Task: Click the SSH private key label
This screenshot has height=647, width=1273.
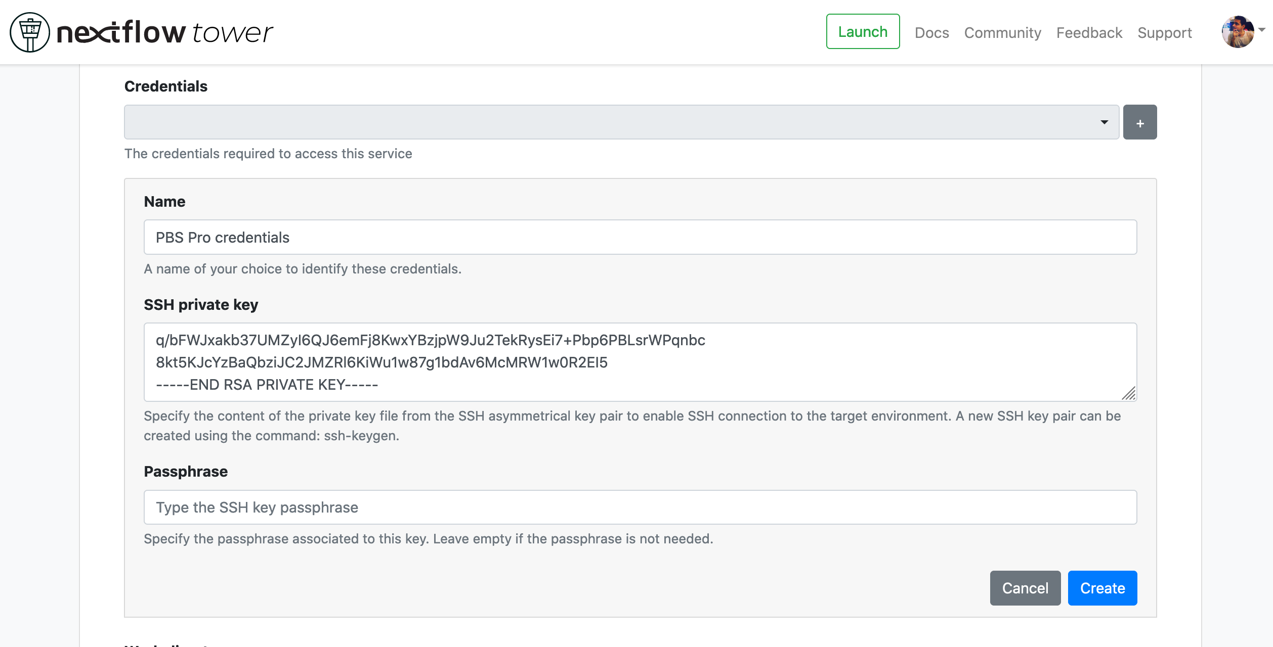Action: (201, 305)
